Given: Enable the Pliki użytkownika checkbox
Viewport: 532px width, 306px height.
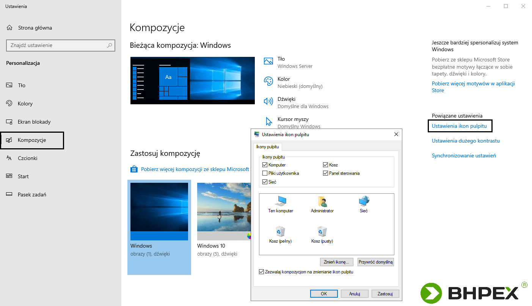Looking at the screenshot, I should (x=265, y=173).
